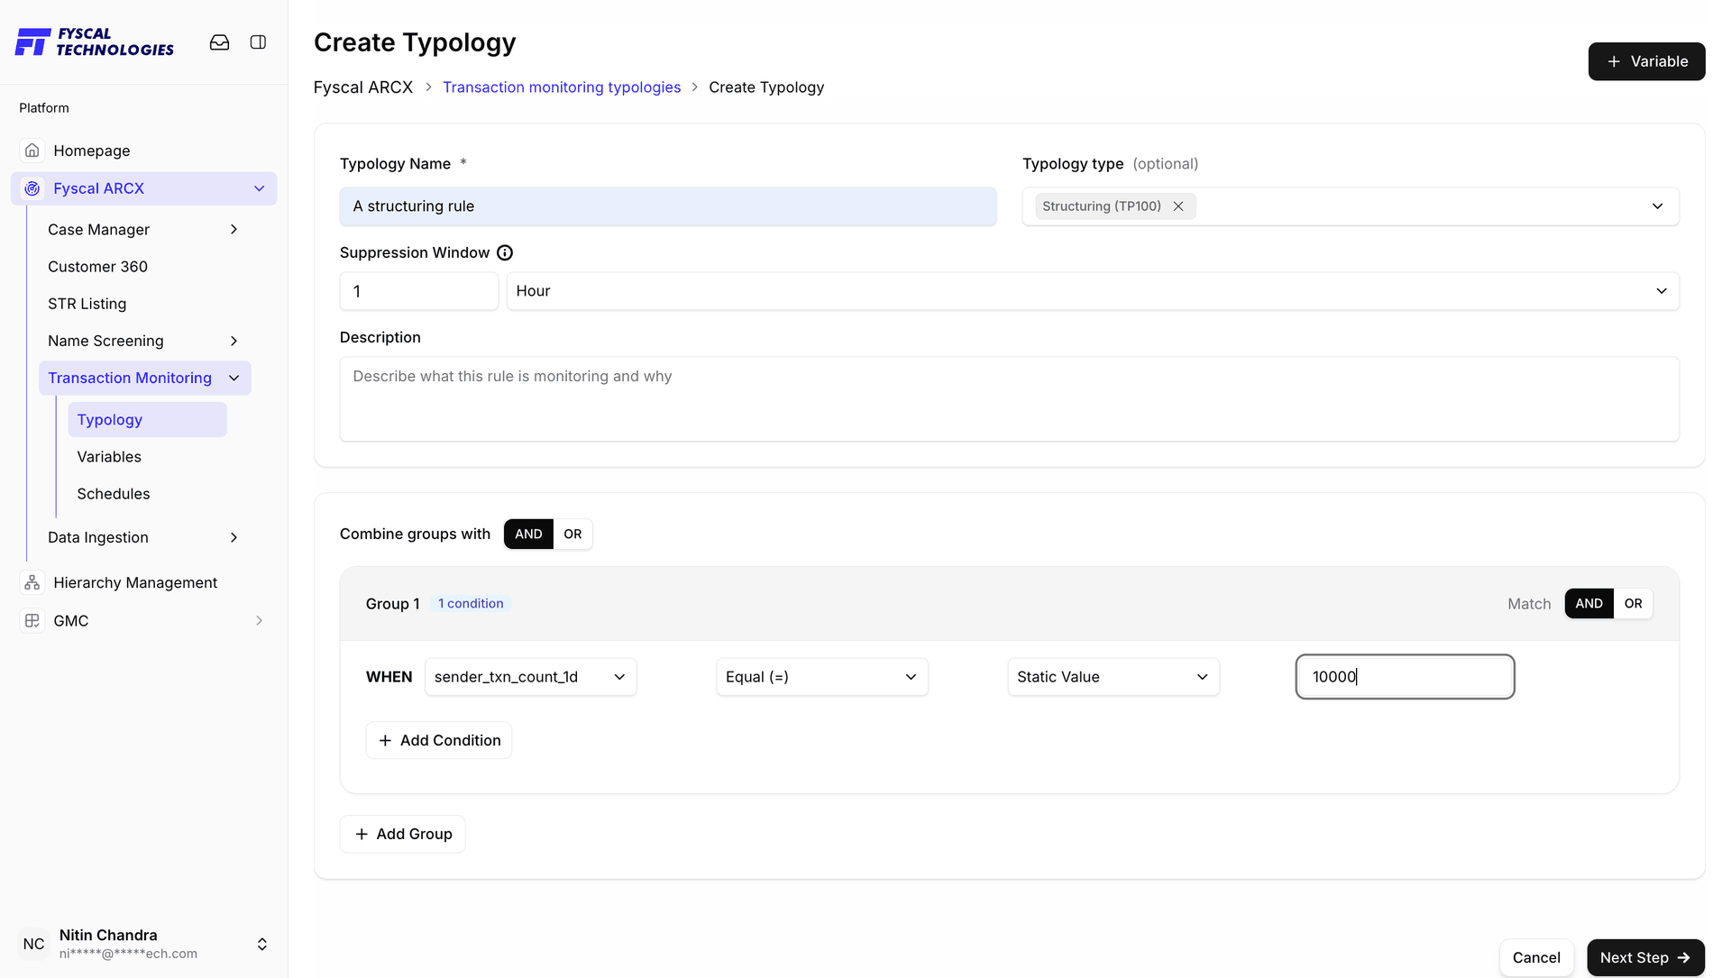Expand the Case Manager submenu
This screenshot has height=978, width=1731.
pos(234,230)
